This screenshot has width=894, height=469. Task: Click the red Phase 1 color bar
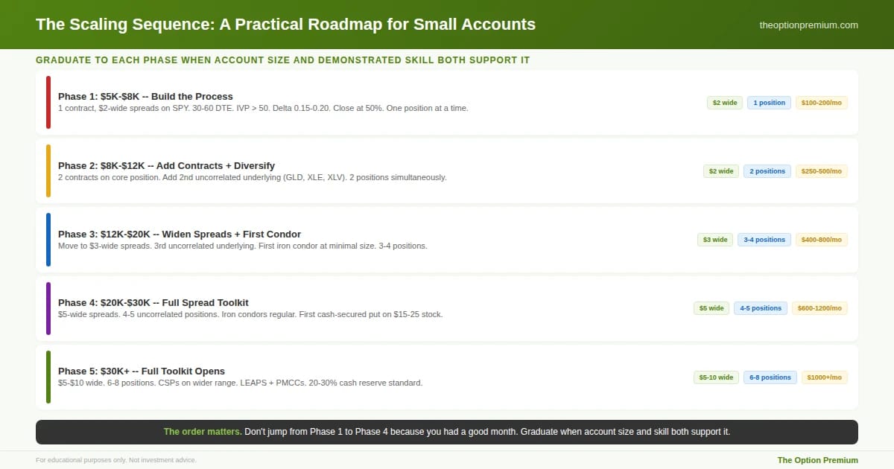pyautogui.click(x=48, y=102)
